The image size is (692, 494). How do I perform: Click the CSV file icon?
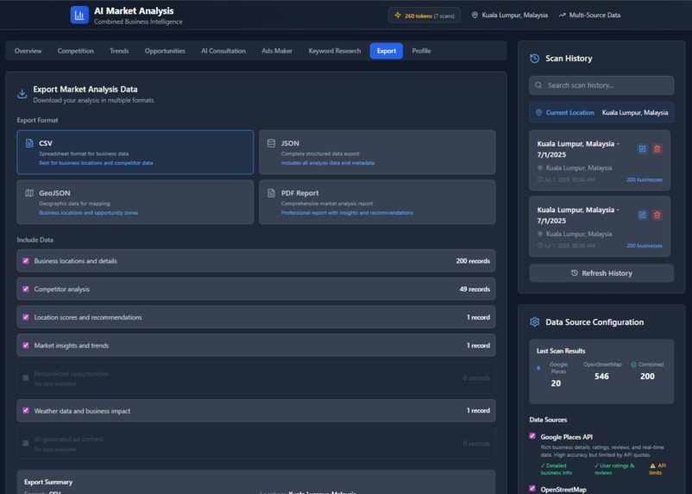(x=29, y=143)
